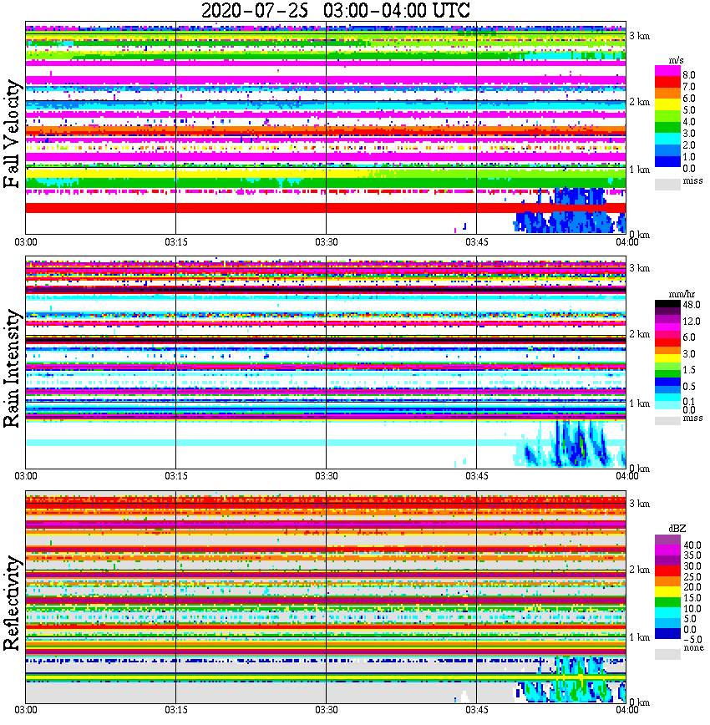Click the '1.0' value in the m/s legend
This screenshot has width=710, height=725.
689,157
